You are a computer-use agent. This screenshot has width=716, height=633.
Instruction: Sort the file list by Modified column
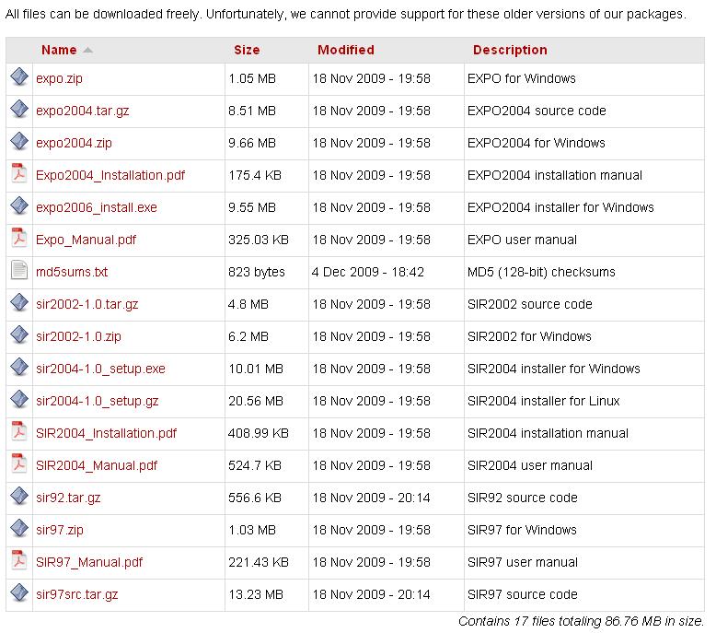[x=345, y=50]
